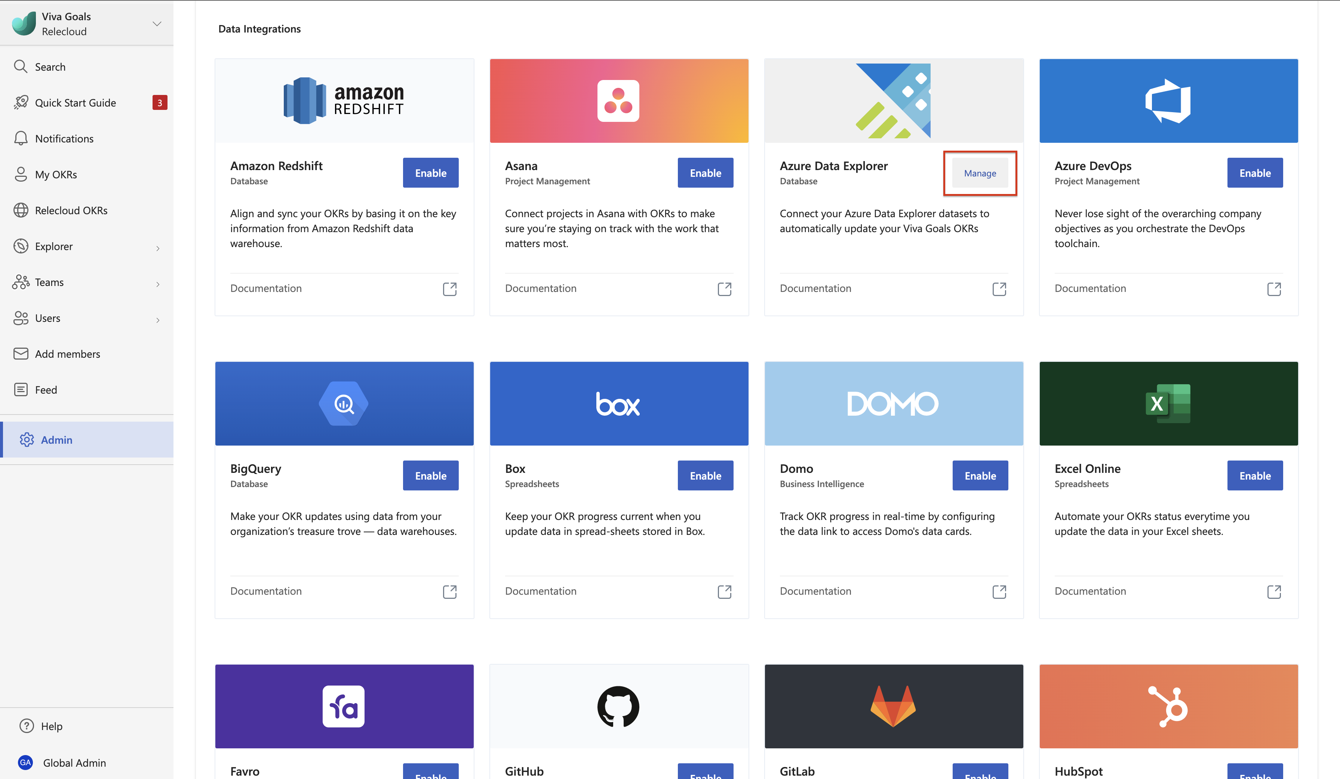Click Global Admin avatar badge
The image size is (1340, 779).
tap(25, 763)
